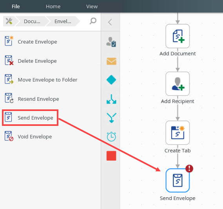Select the timer clock icon
223x209 pixels.
[111, 137]
